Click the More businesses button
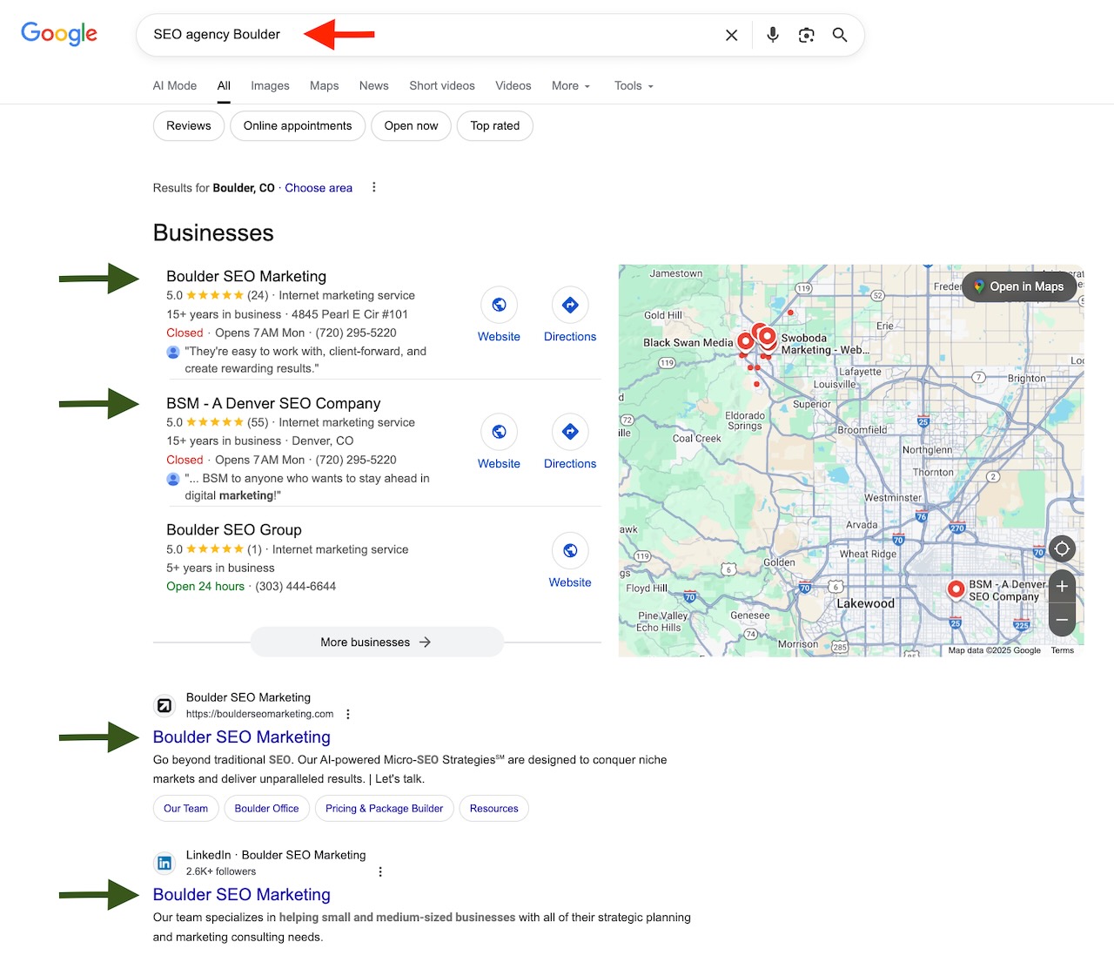 click(x=376, y=642)
